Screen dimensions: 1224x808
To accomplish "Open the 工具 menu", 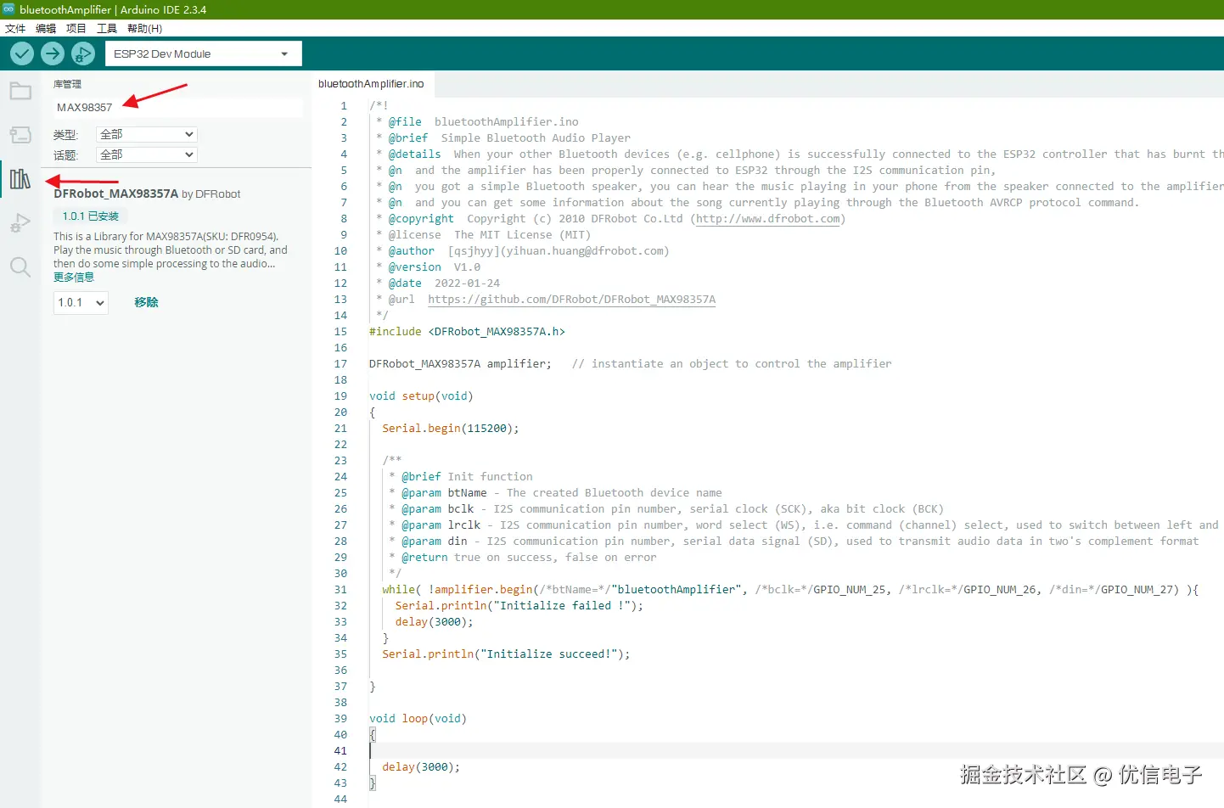I will [107, 28].
